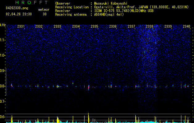Select the Ogata-vill. Akita-Pref. JAPAN location text
This screenshot has width=194, height=123.
pos(141,7)
